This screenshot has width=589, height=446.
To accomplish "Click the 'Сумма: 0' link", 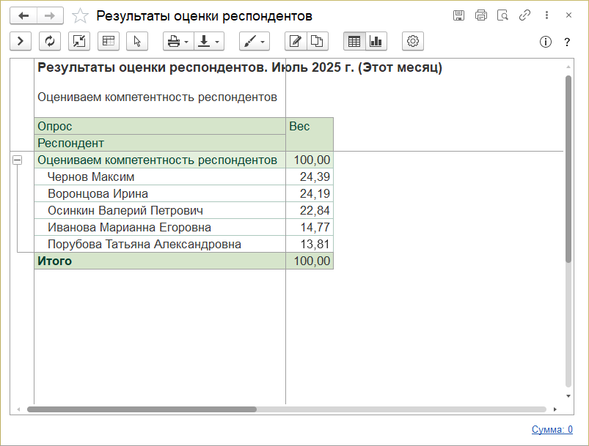I will pyautogui.click(x=552, y=430).
